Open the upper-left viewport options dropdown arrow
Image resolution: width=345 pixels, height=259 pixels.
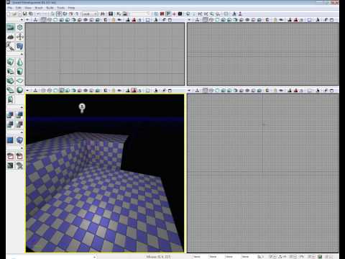coord(27,20)
